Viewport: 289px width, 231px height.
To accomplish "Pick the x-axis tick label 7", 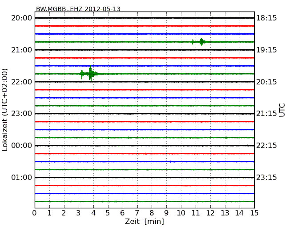I will point(137,213).
